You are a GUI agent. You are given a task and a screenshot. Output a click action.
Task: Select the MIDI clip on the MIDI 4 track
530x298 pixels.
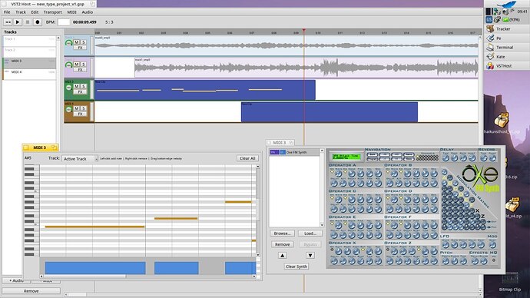click(330, 112)
